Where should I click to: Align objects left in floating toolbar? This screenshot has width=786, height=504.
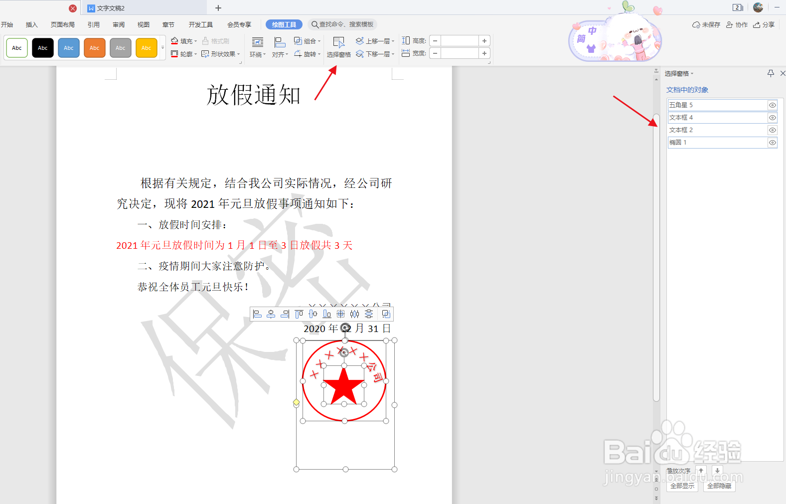[x=257, y=314]
